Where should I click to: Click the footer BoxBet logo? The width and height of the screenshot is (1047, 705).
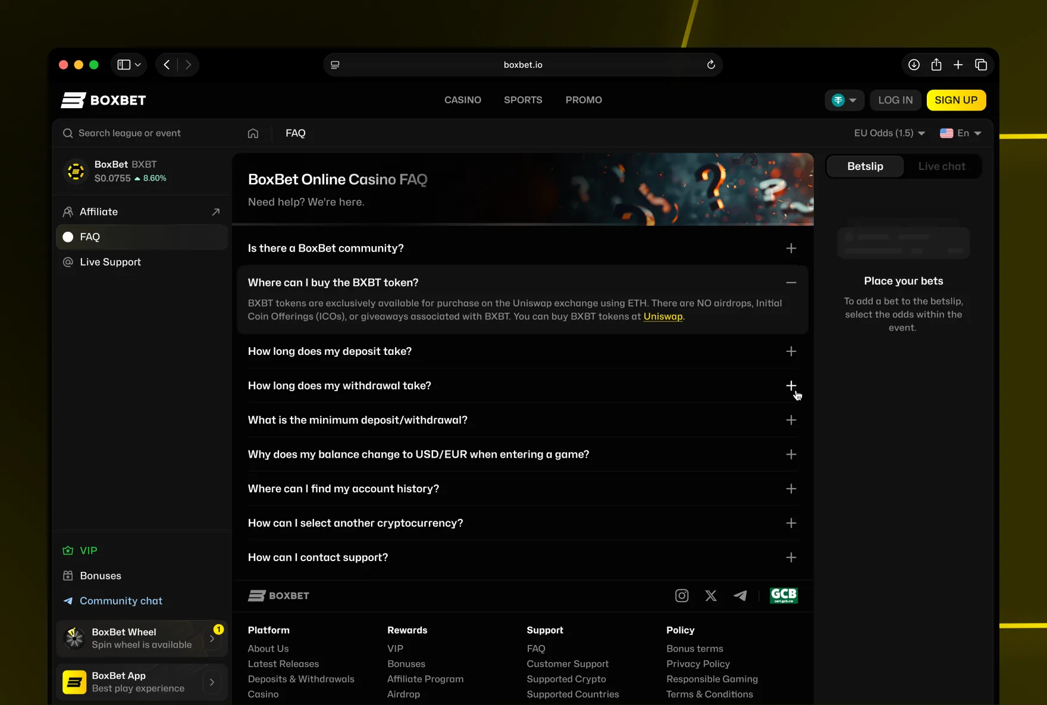pos(278,596)
